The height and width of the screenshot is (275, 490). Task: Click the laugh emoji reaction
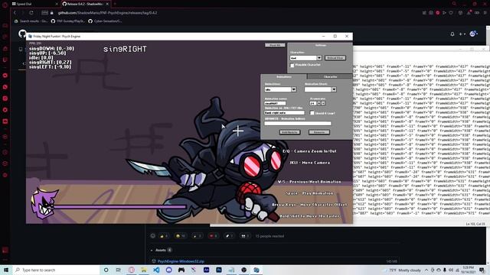(x=181, y=236)
